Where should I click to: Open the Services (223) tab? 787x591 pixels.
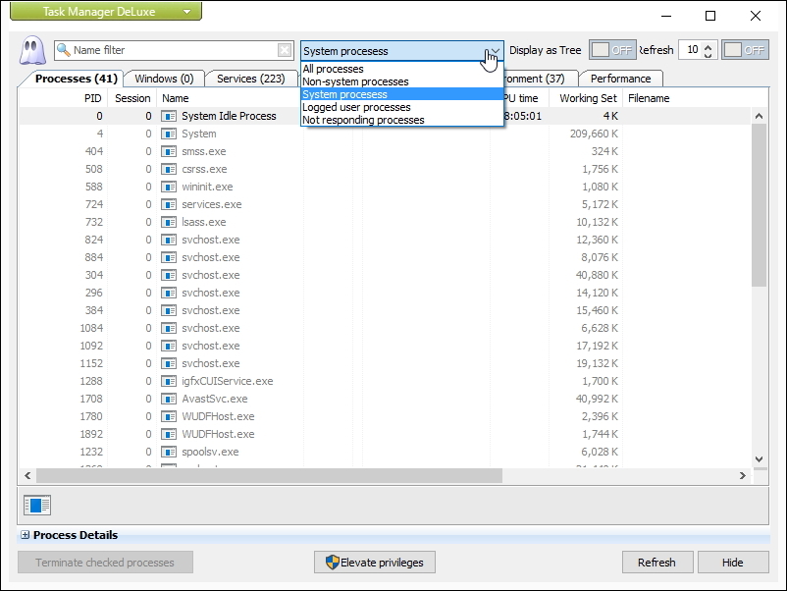point(250,79)
